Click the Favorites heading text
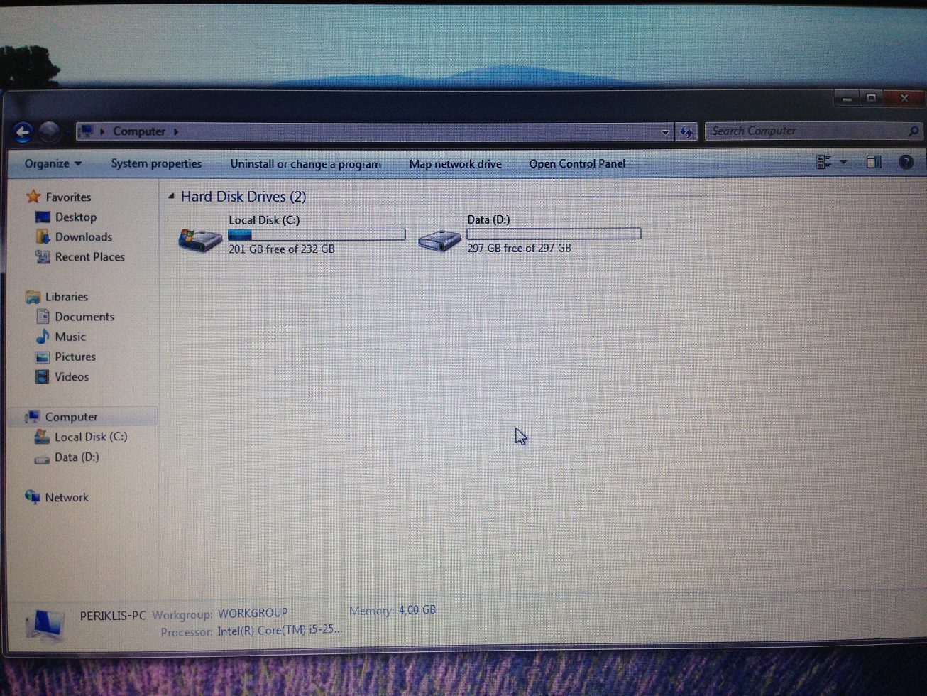Screen dimensions: 927x696 (68, 197)
